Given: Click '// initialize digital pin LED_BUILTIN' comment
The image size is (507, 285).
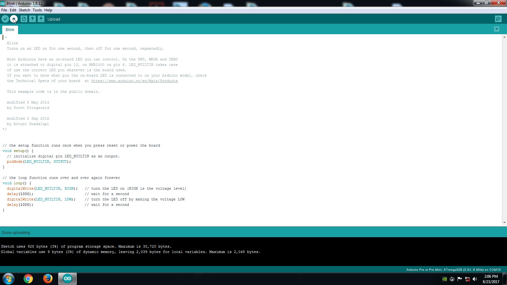Looking at the screenshot, I should 63,156.
